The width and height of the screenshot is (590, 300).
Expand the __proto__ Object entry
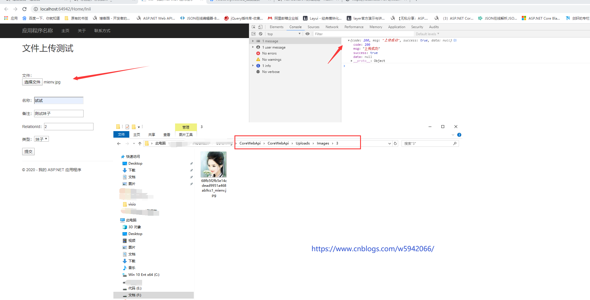[x=352, y=61]
